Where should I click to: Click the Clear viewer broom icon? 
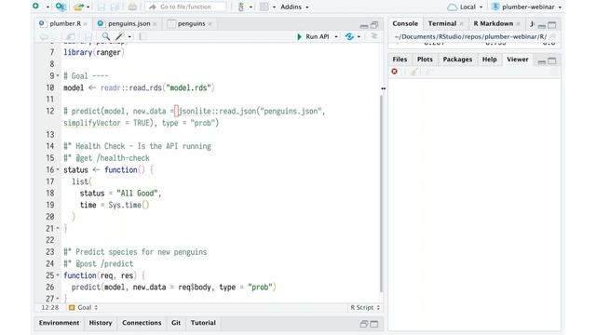pyautogui.click(x=413, y=72)
